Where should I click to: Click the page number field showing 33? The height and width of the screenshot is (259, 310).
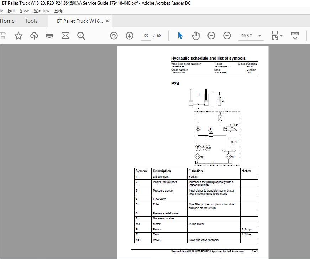[146, 36]
